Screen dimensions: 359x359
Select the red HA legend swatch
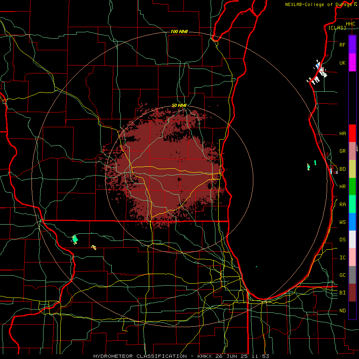coord(352,133)
